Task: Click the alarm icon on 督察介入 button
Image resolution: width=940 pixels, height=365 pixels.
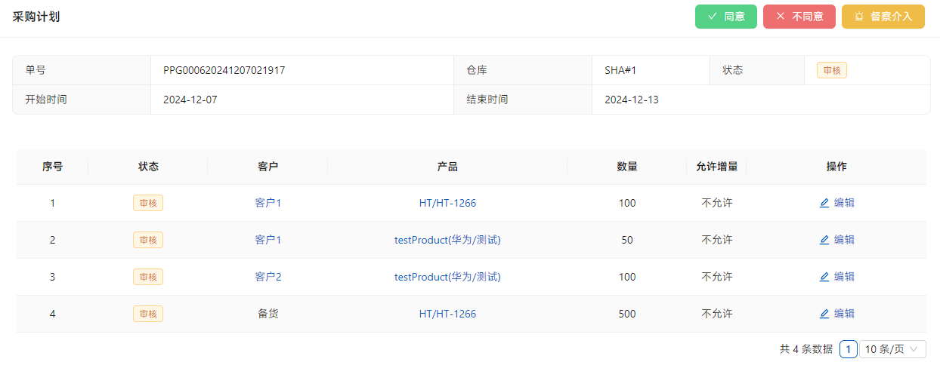Action: pyautogui.click(x=859, y=17)
